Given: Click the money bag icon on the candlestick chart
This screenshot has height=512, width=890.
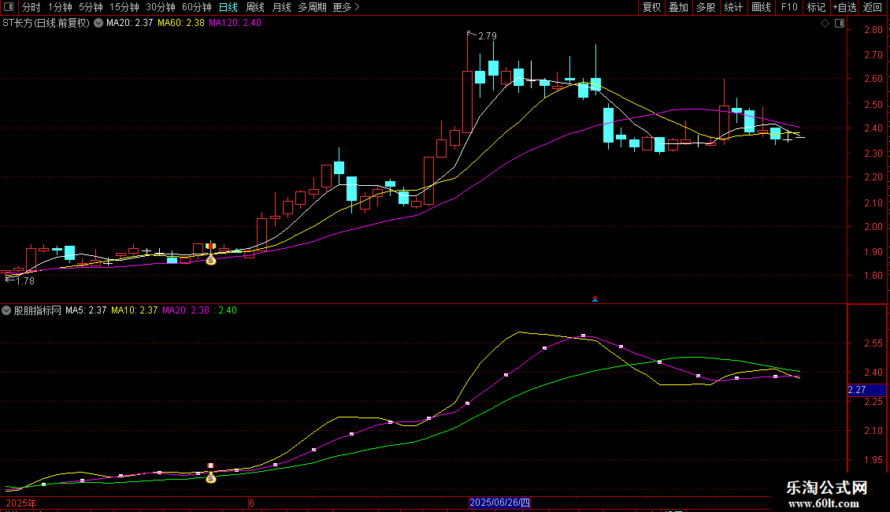Looking at the screenshot, I should click(210, 260).
